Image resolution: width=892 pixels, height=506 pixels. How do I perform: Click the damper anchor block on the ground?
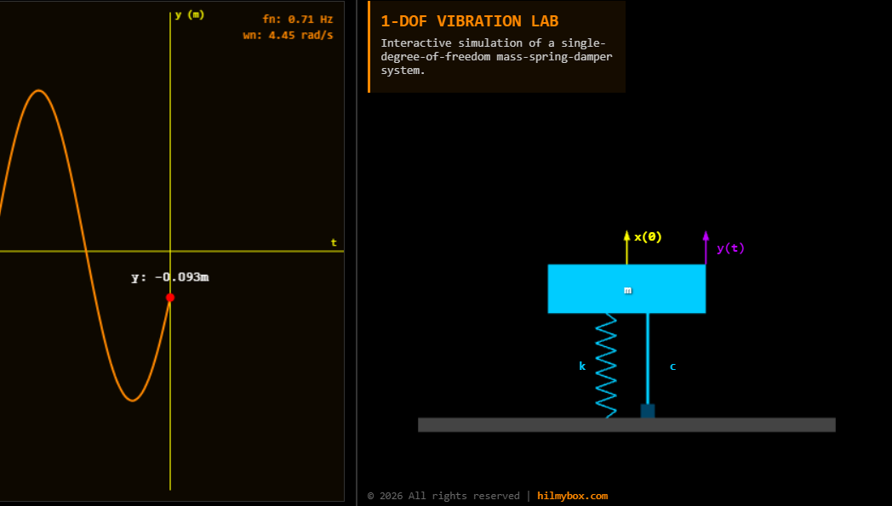[x=649, y=412]
